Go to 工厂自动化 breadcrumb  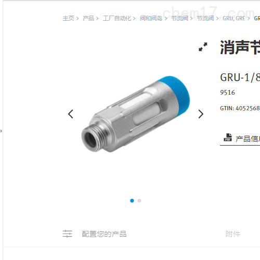117,18
